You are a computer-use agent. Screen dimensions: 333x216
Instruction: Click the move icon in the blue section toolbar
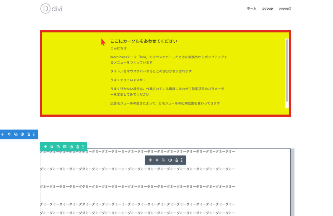3,134
